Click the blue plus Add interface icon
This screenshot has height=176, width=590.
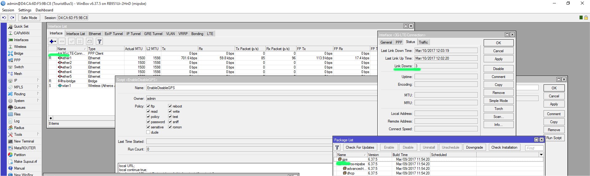tap(52, 41)
